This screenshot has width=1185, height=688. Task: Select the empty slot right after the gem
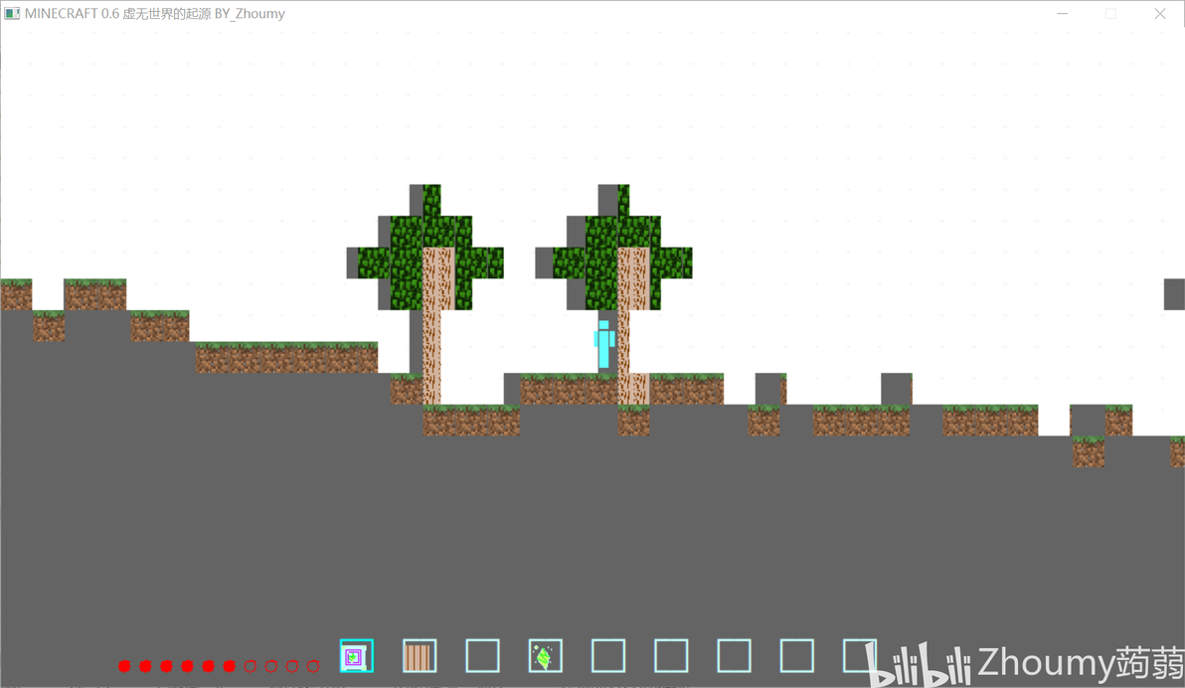(x=608, y=656)
